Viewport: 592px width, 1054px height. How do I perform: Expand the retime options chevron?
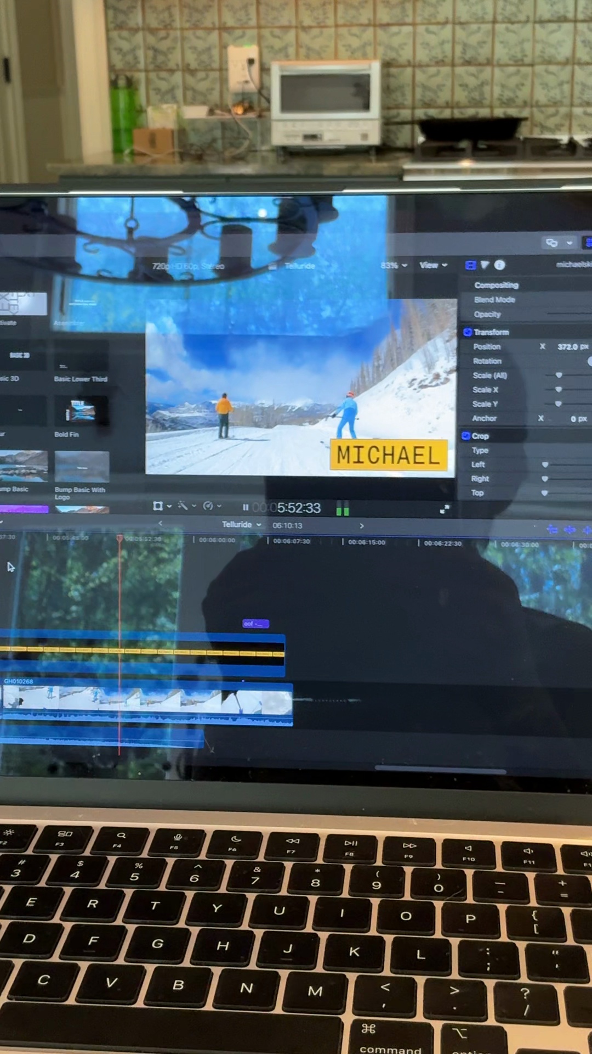coord(219,506)
